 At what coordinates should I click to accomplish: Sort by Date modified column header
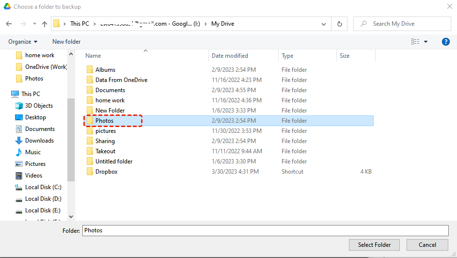tap(230, 56)
